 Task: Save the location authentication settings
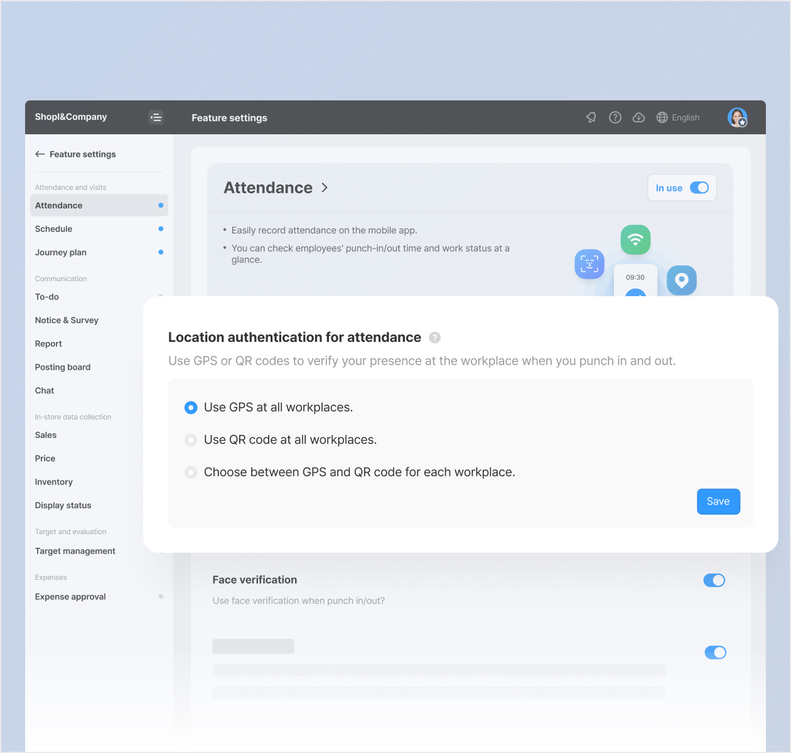[718, 501]
